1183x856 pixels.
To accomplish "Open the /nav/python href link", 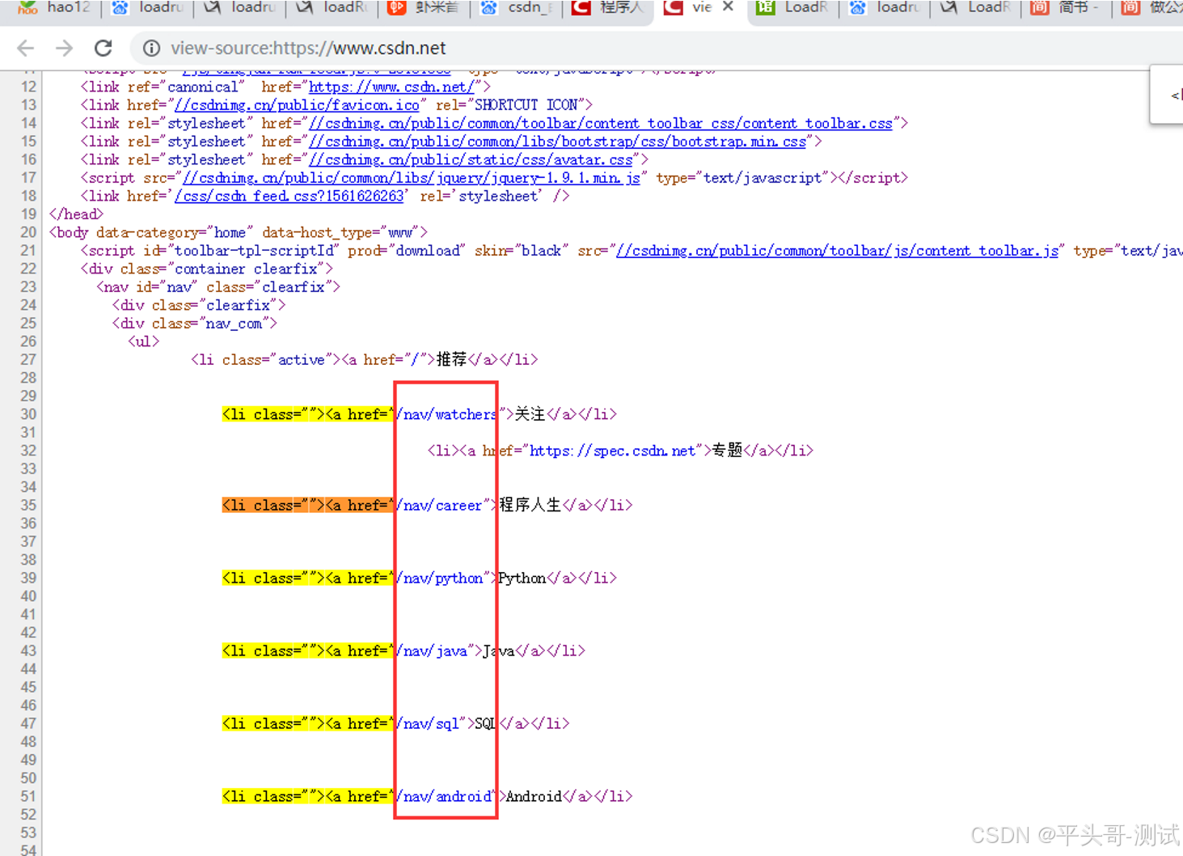I will [439, 578].
